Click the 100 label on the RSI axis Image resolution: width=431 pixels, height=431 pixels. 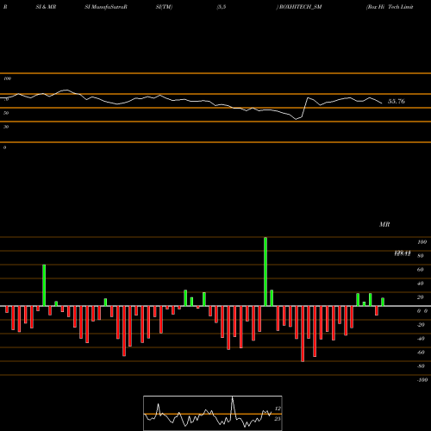8,78
